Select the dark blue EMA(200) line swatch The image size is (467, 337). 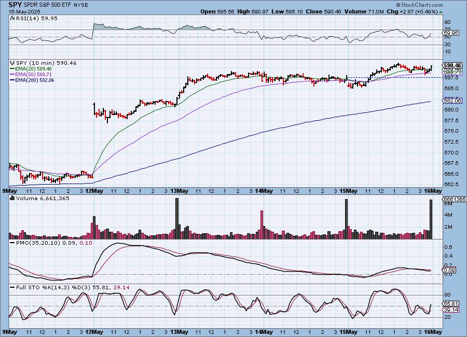[12, 80]
